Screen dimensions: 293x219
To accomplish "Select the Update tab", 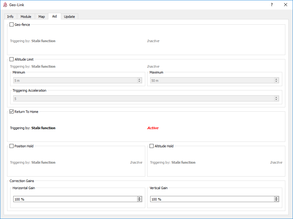I will 70,17.
